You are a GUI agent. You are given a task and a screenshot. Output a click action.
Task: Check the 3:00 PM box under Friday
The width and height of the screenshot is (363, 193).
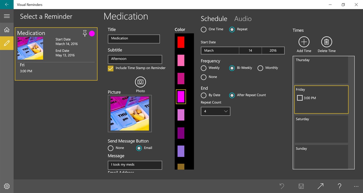pyautogui.click(x=300, y=98)
